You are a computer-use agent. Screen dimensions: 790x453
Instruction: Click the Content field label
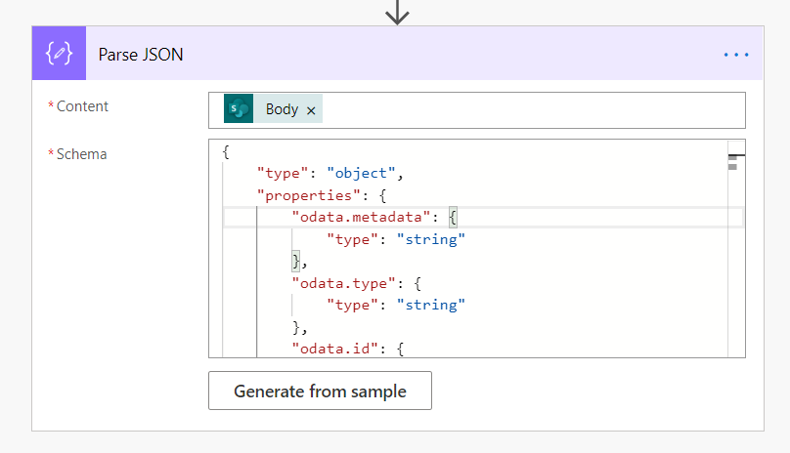[82, 106]
